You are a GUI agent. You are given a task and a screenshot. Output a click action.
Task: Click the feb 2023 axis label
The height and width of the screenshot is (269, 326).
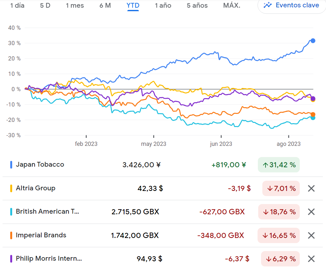[86, 144]
